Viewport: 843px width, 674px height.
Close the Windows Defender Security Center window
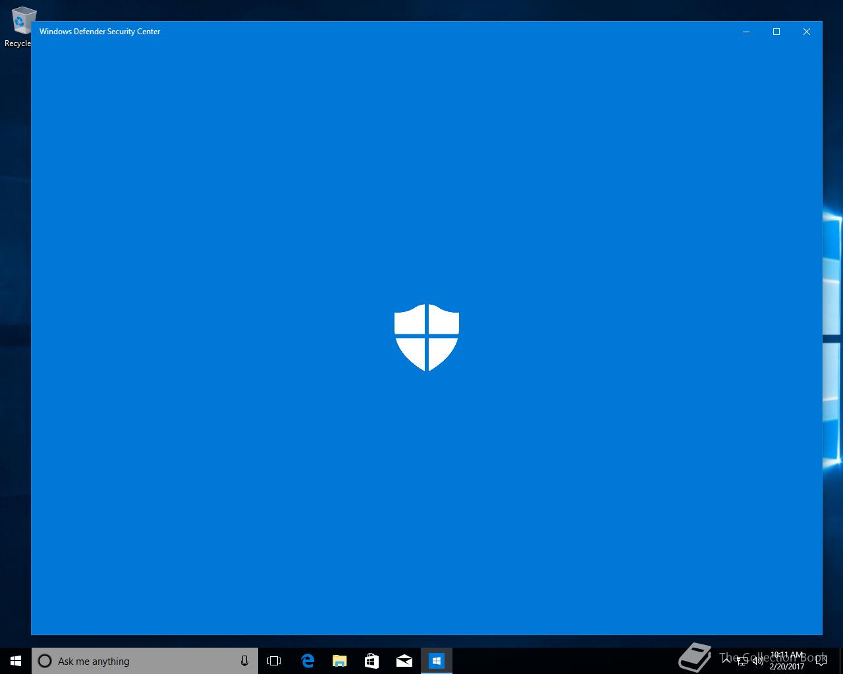(x=807, y=32)
